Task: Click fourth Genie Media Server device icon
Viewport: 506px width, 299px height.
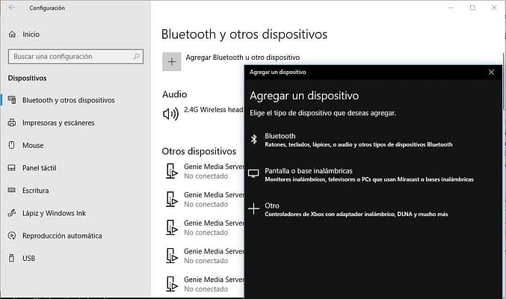Action: tap(172, 256)
